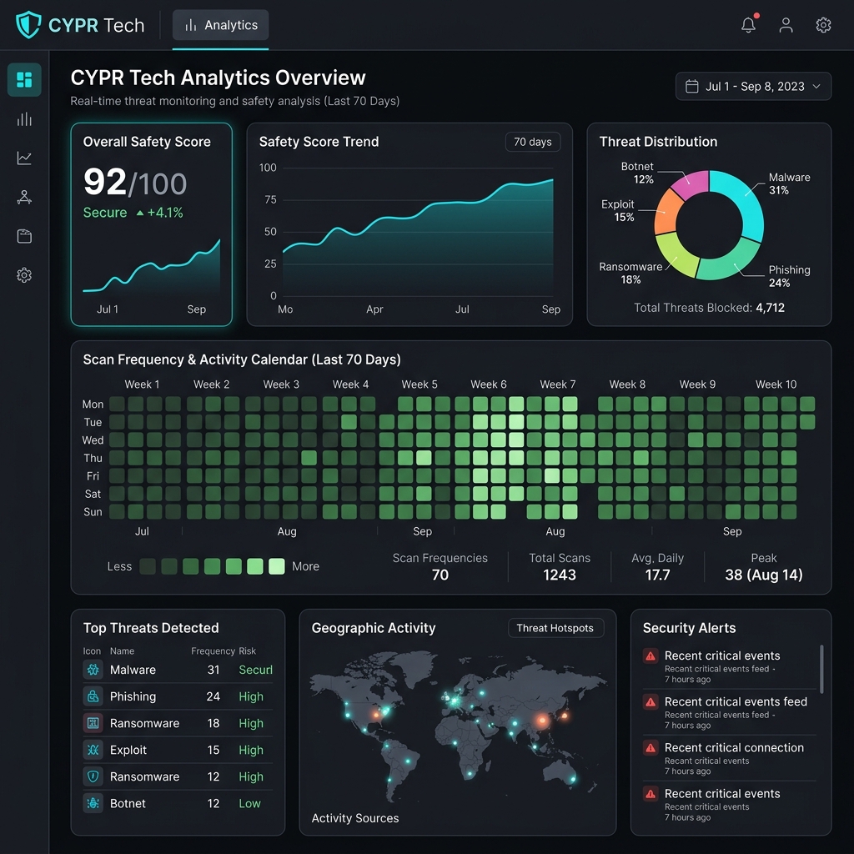Screen dimensions: 854x854
Task: Open line trend chart sidebar icon
Action: tap(24, 158)
